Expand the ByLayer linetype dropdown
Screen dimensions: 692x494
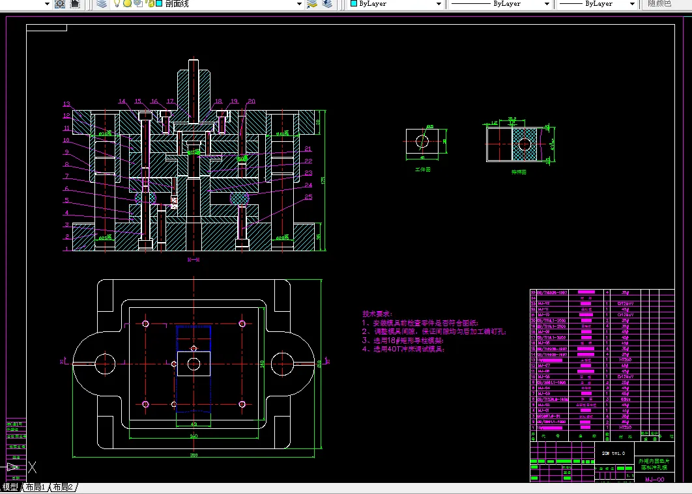coord(547,4)
